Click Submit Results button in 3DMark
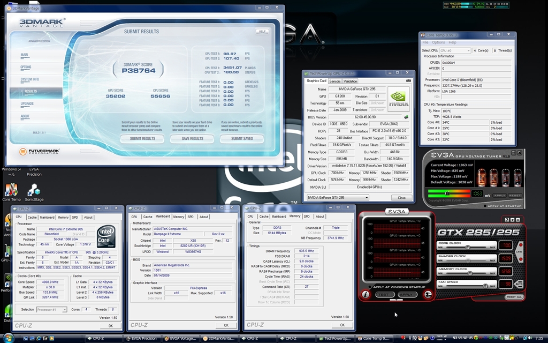This screenshot has height=343, width=548. pos(142,139)
